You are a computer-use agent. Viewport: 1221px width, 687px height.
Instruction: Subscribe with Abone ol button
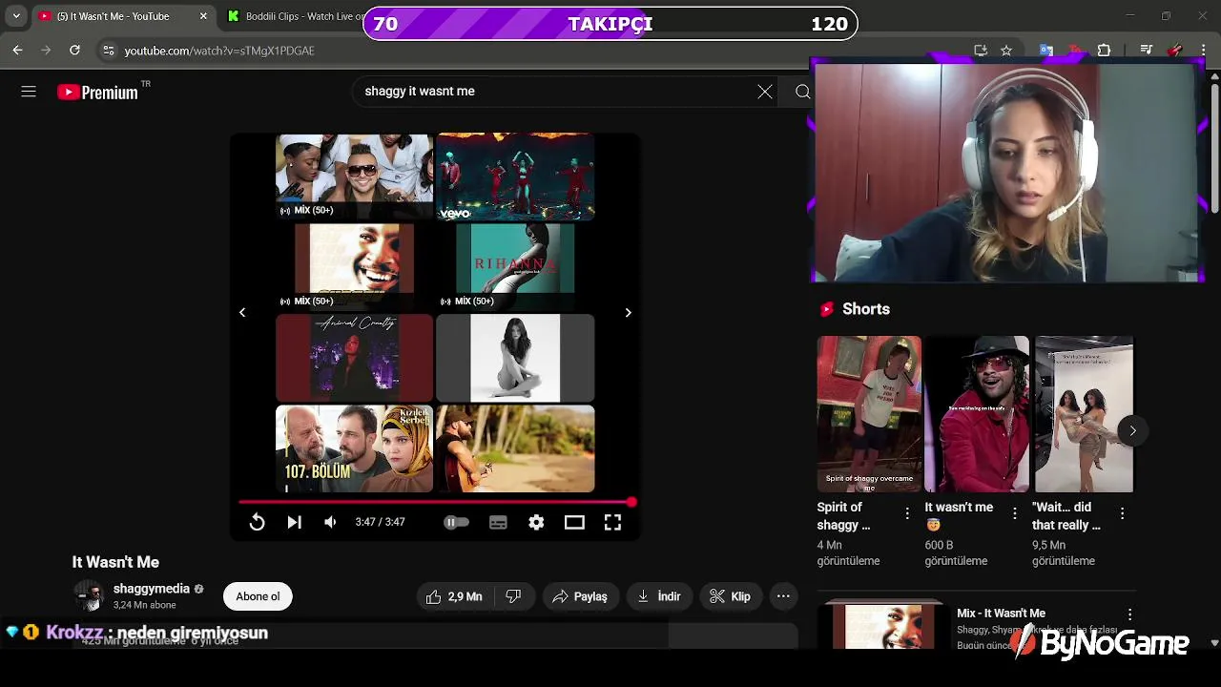[x=258, y=596]
